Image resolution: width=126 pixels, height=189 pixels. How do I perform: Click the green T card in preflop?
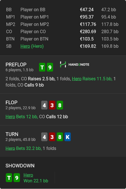(x=42, y=67)
